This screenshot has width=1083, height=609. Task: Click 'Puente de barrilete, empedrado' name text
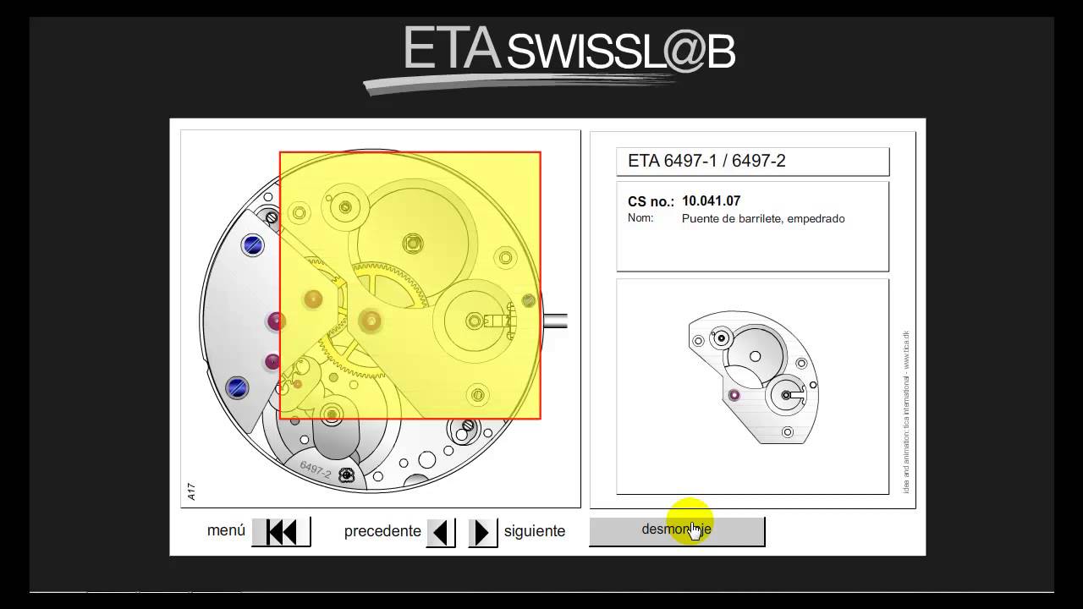click(763, 218)
